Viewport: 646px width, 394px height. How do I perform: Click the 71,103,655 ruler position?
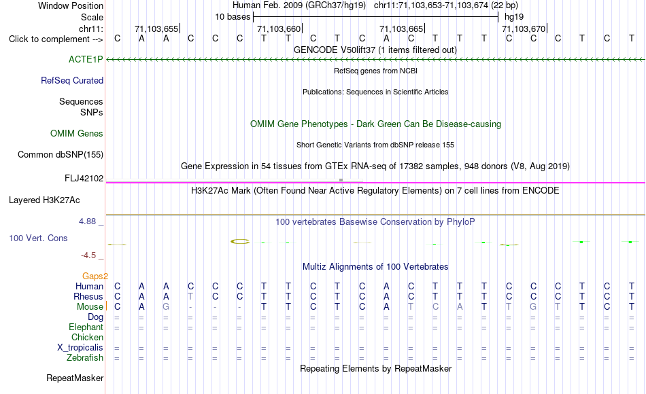[157, 29]
